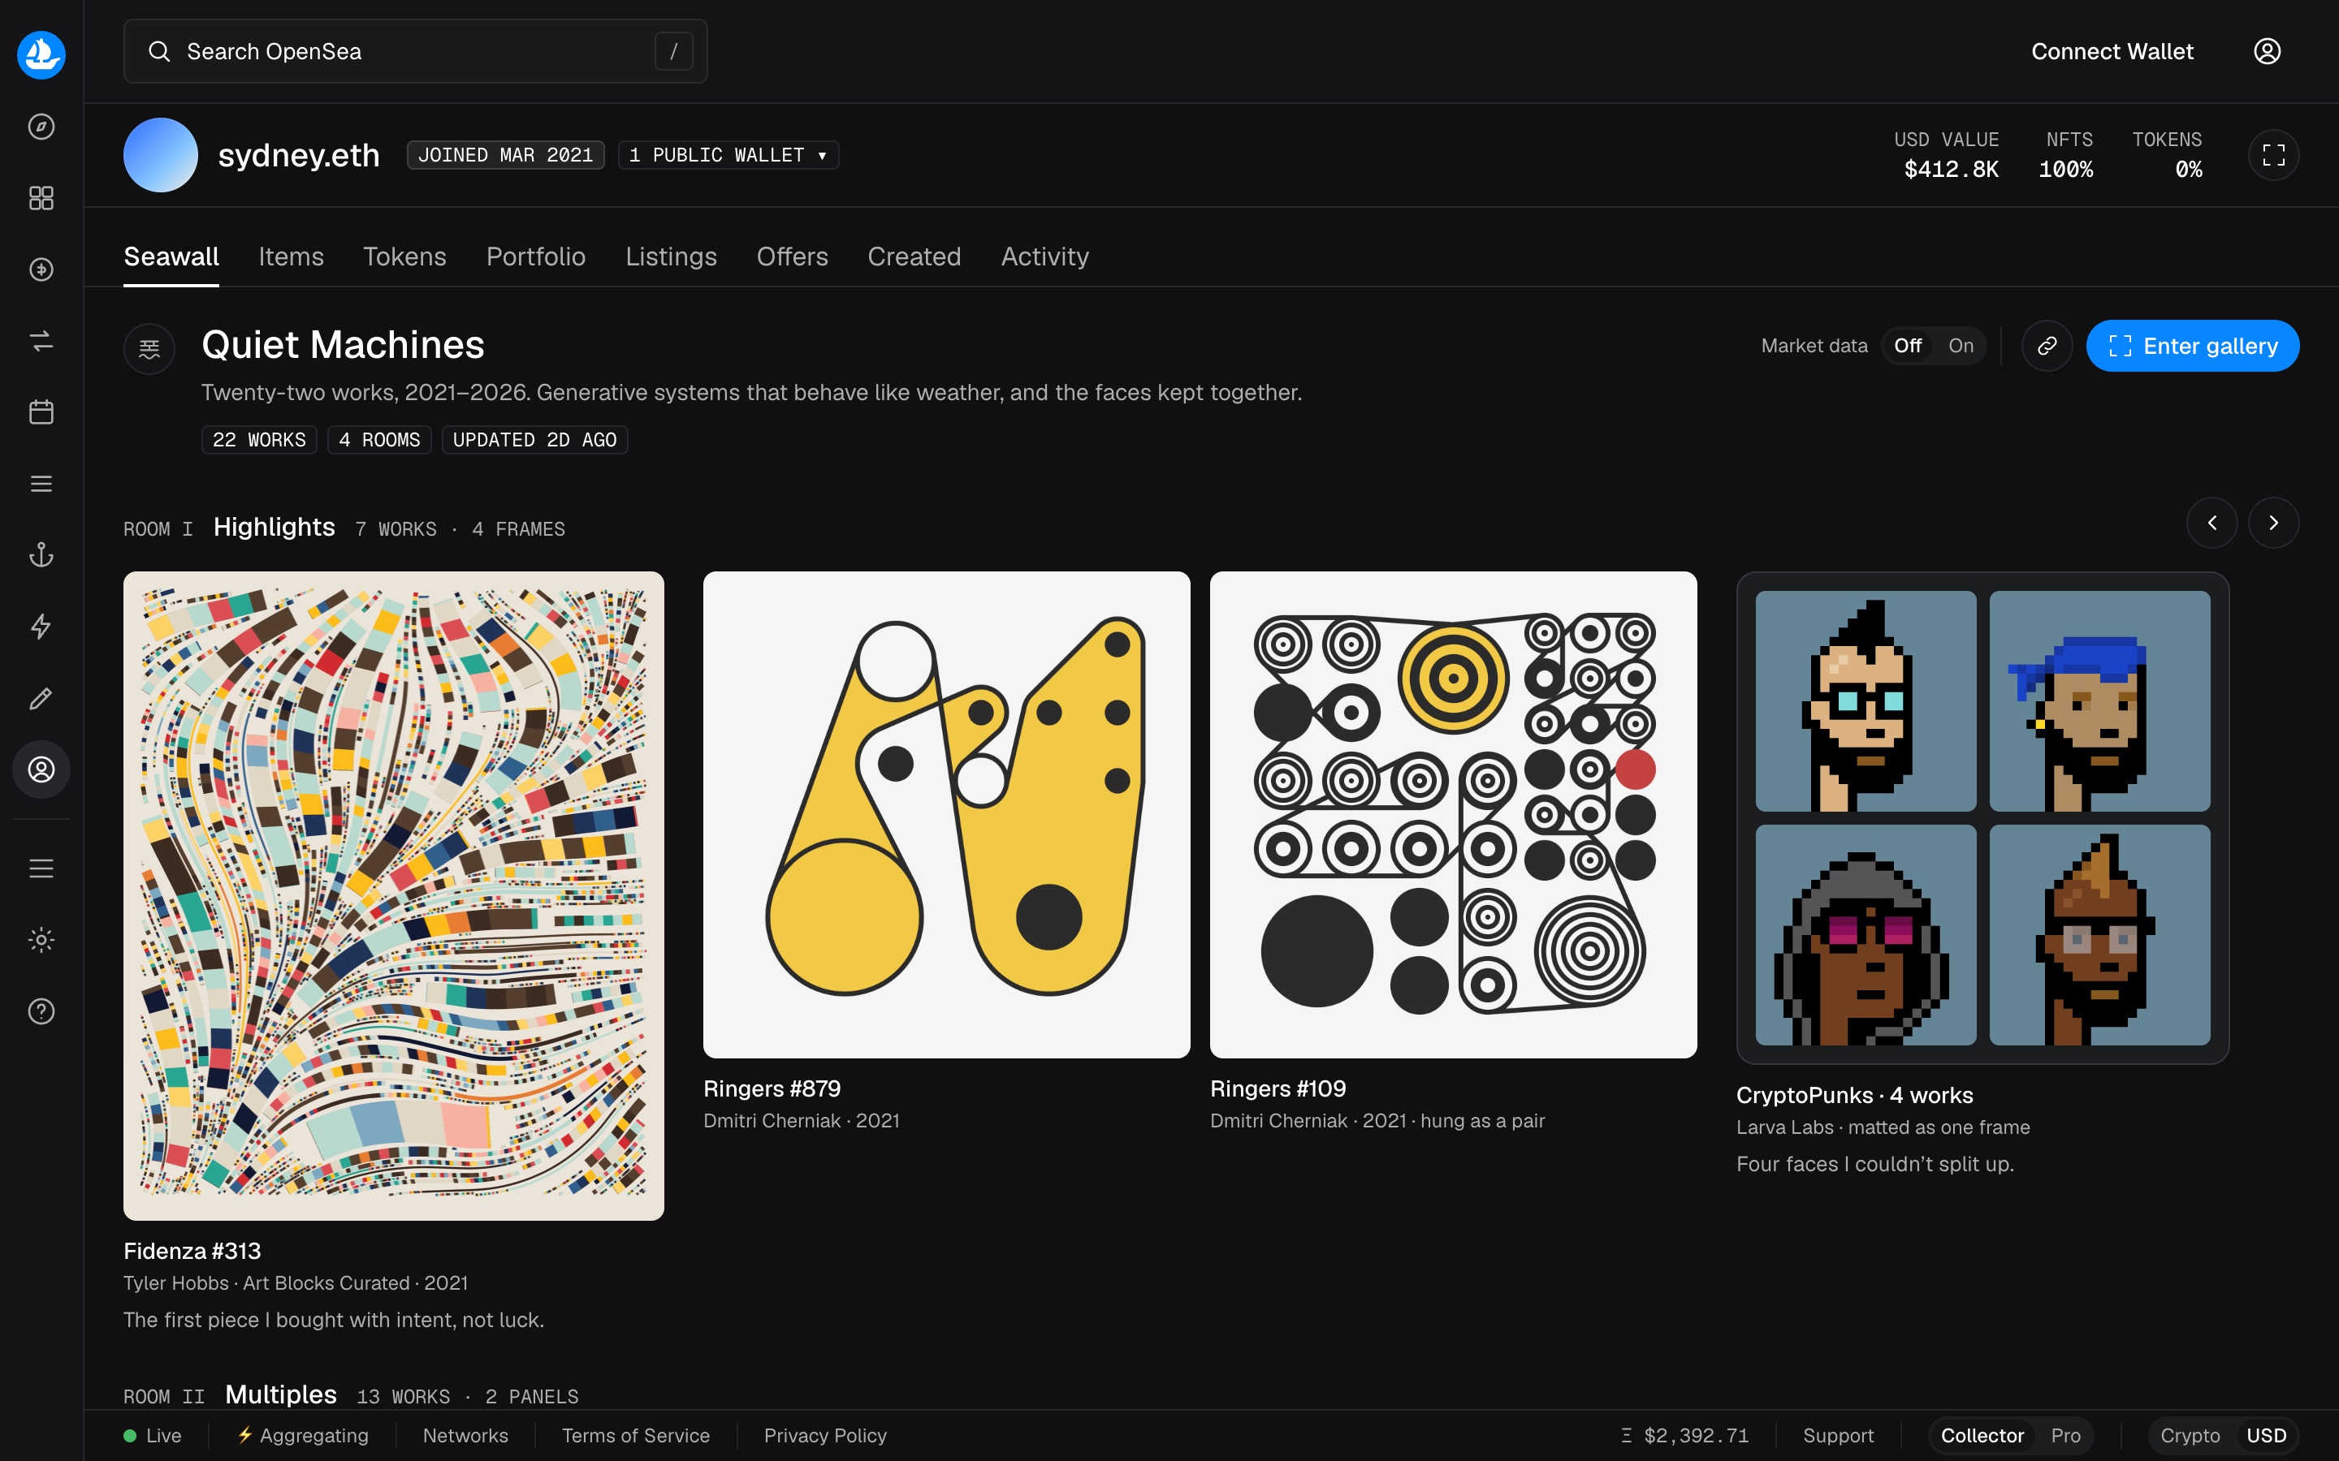Image resolution: width=2339 pixels, height=1461 pixels.
Task: Switch to the Listings tab
Action: (x=671, y=257)
